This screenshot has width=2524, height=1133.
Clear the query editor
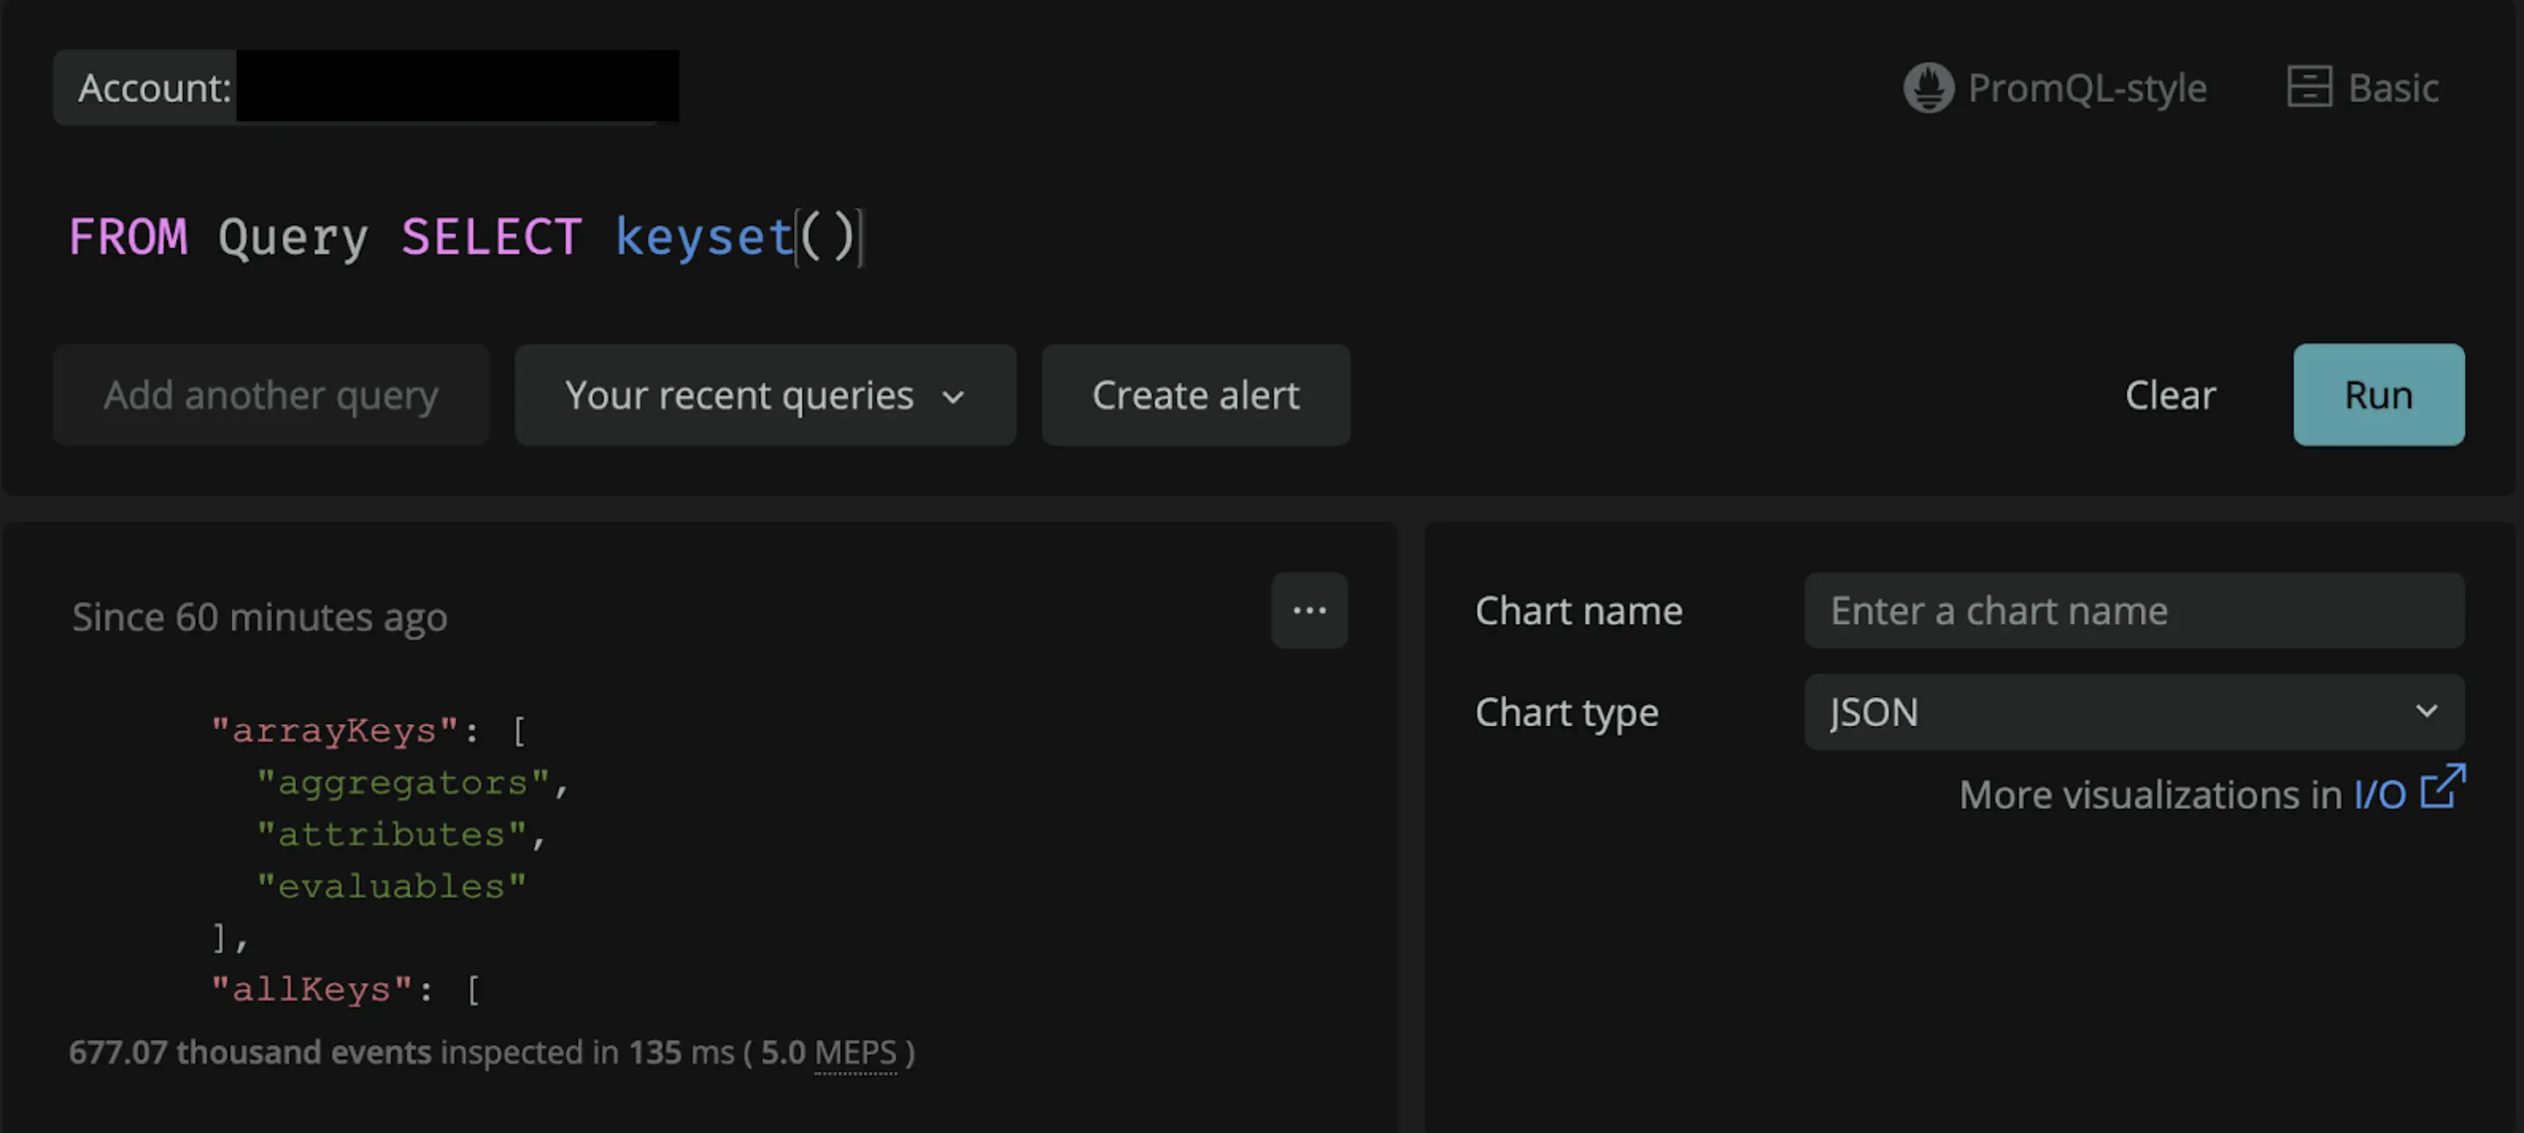point(2170,395)
